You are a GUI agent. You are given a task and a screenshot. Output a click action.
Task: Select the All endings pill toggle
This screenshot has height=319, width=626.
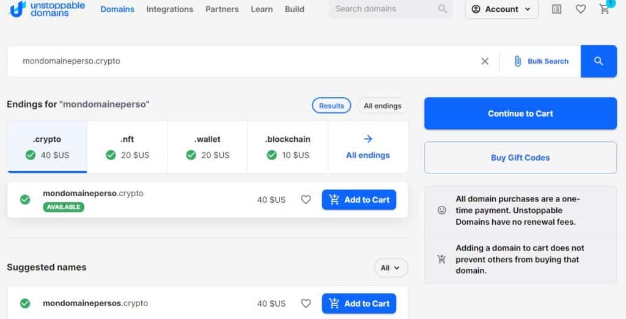pos(383,106)
